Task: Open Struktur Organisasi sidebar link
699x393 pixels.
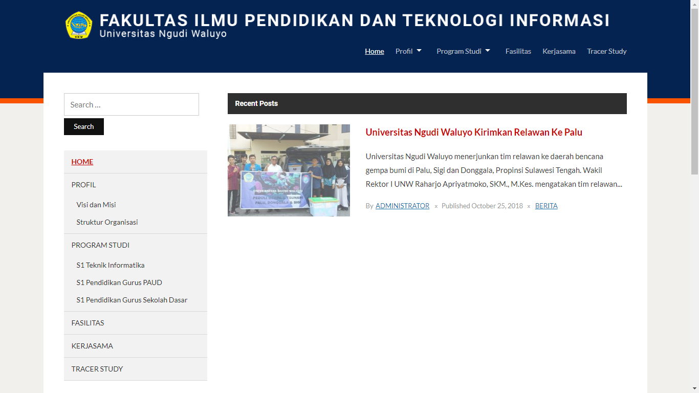Action: [x=107, y=222]
